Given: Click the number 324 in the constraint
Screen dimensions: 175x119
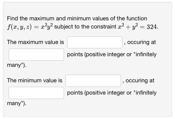Looking at the screenshot, I should click(x=152, y=27).
